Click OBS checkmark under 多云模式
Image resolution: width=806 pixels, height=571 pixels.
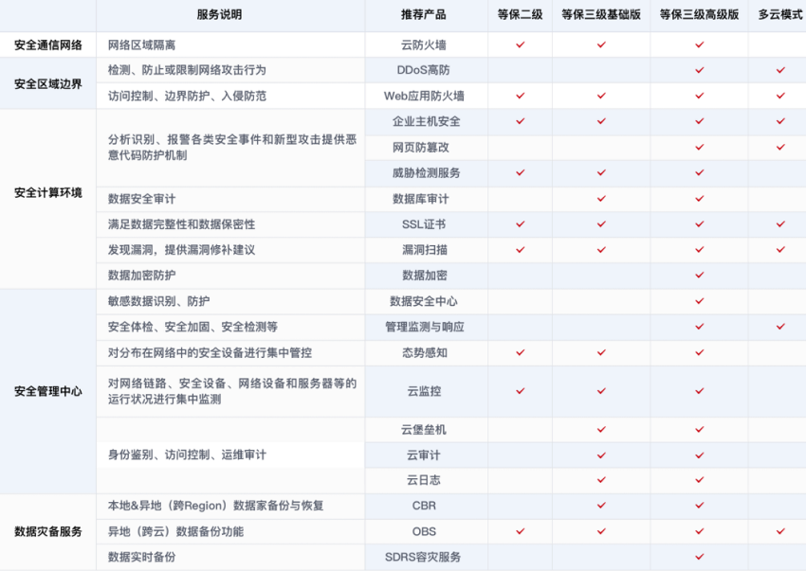click(x=780, y=531)
